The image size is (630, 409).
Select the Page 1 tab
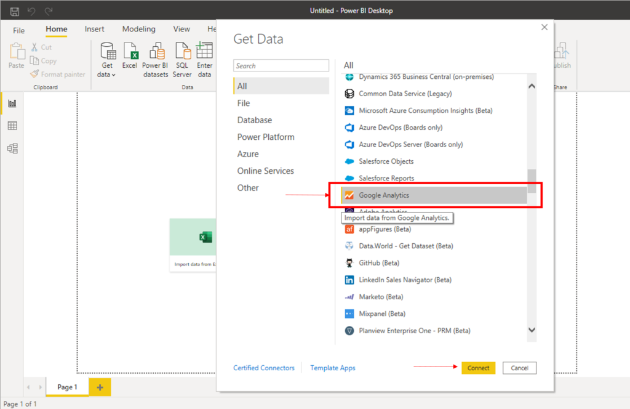point(67,387)
